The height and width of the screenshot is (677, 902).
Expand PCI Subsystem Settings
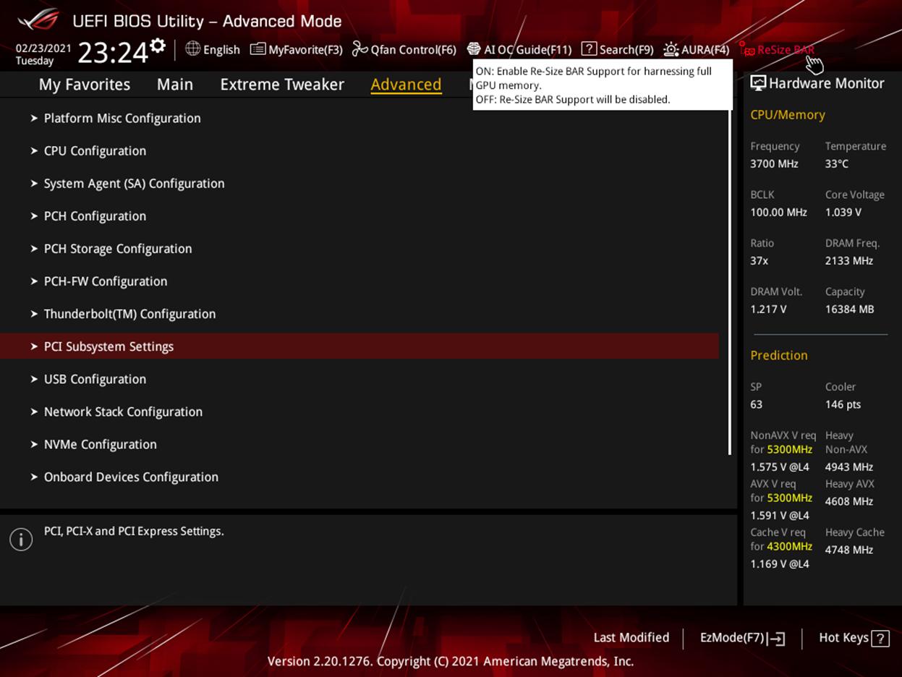coord(109,346)
